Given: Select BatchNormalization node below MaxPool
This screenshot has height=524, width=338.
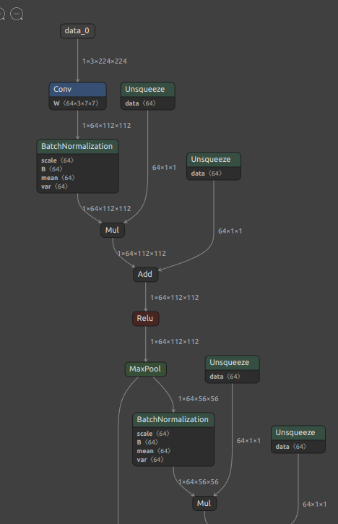Looking at the screenshot, I should [173, 420].
